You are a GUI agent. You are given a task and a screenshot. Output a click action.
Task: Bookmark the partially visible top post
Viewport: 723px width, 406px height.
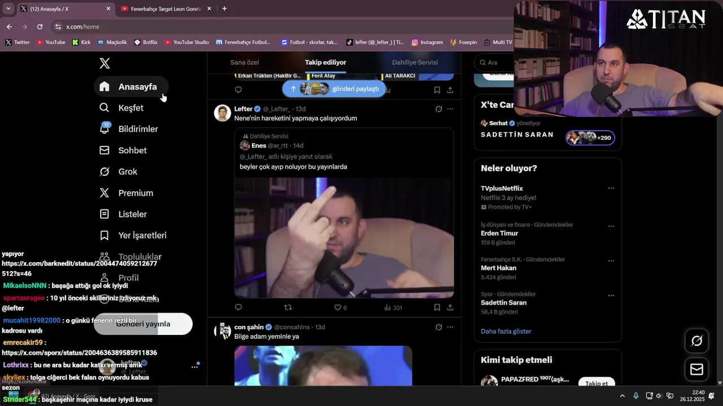pyautogui.click(x=437, y=90)
